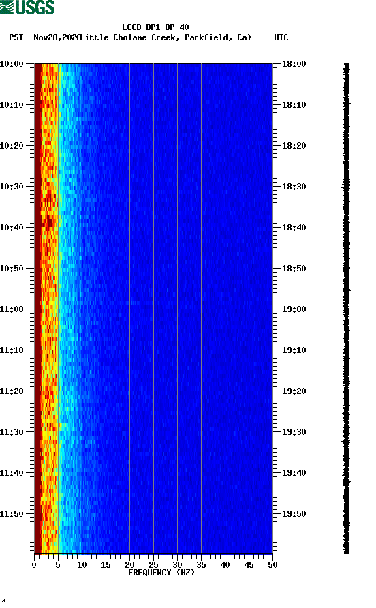This screenshot has width=376, height=608.
Task: Click the '10:20' PST time label
Action: (x=12, y=146)
